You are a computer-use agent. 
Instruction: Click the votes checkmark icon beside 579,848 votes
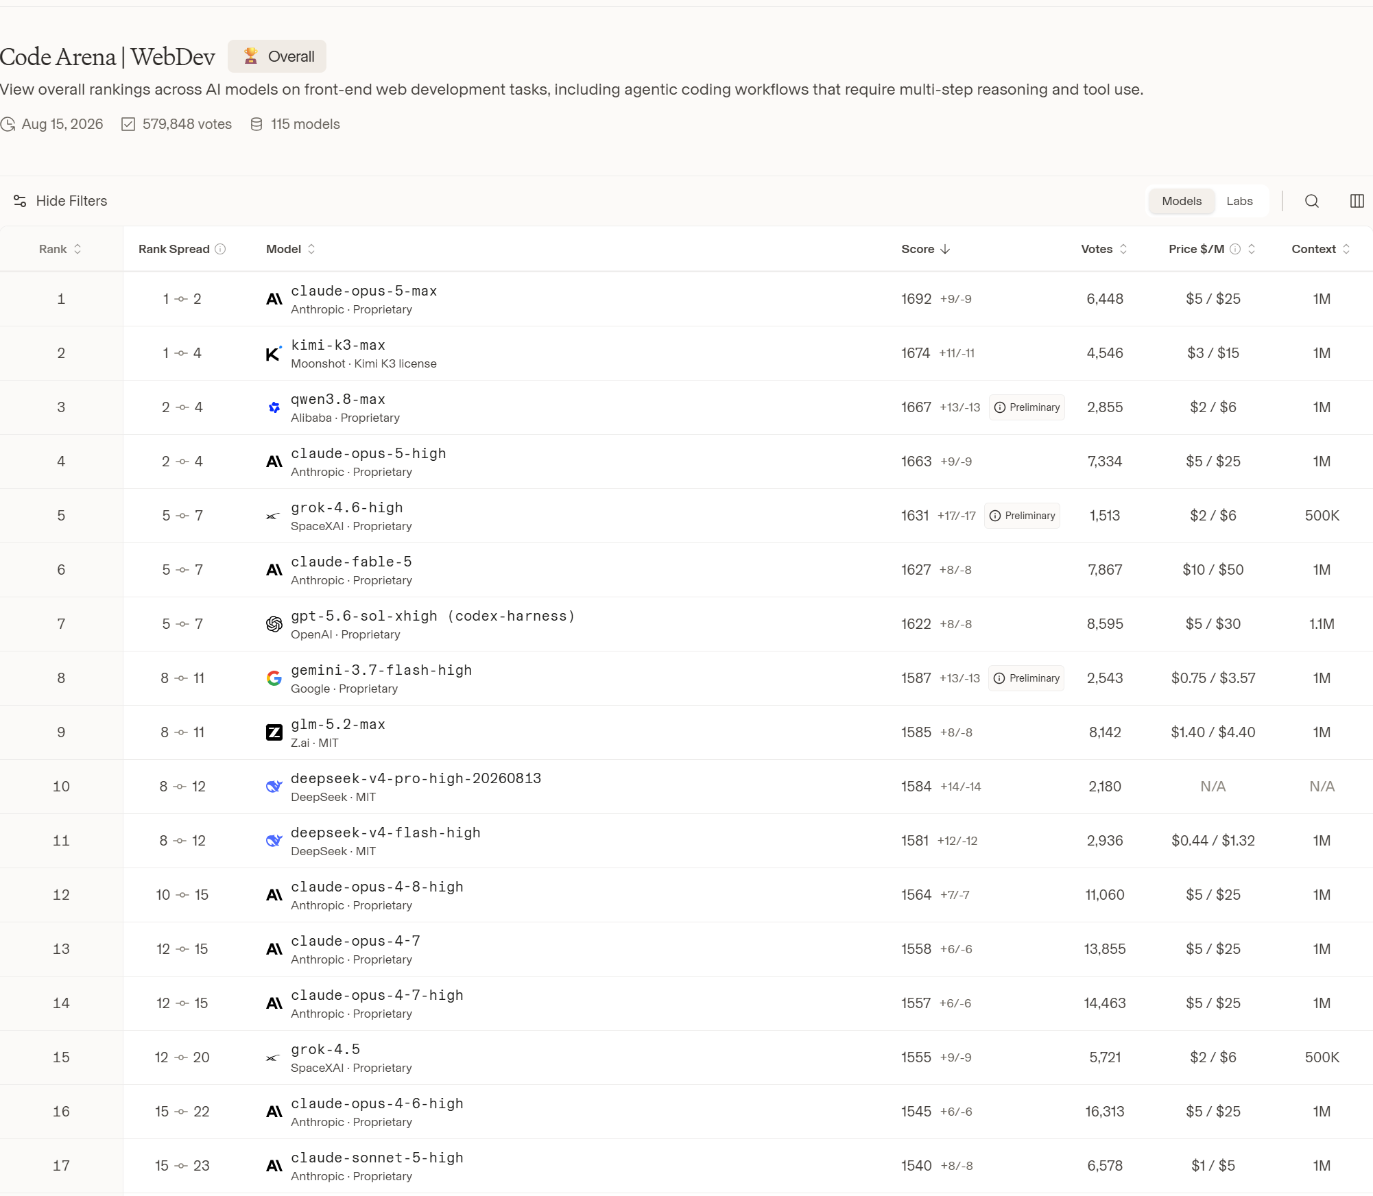(x=128, y=124)
